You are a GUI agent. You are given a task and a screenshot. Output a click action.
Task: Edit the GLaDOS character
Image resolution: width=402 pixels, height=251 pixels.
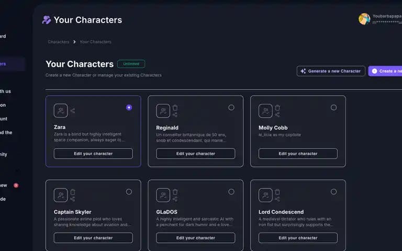196,238
